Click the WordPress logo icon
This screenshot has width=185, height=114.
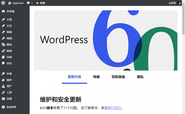point(3,3)
